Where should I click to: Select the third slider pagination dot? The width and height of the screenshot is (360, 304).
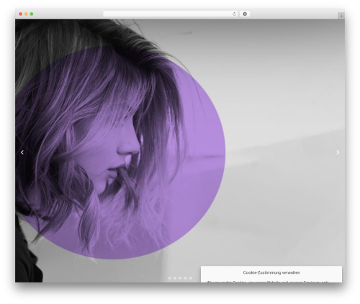coord(180,278)
